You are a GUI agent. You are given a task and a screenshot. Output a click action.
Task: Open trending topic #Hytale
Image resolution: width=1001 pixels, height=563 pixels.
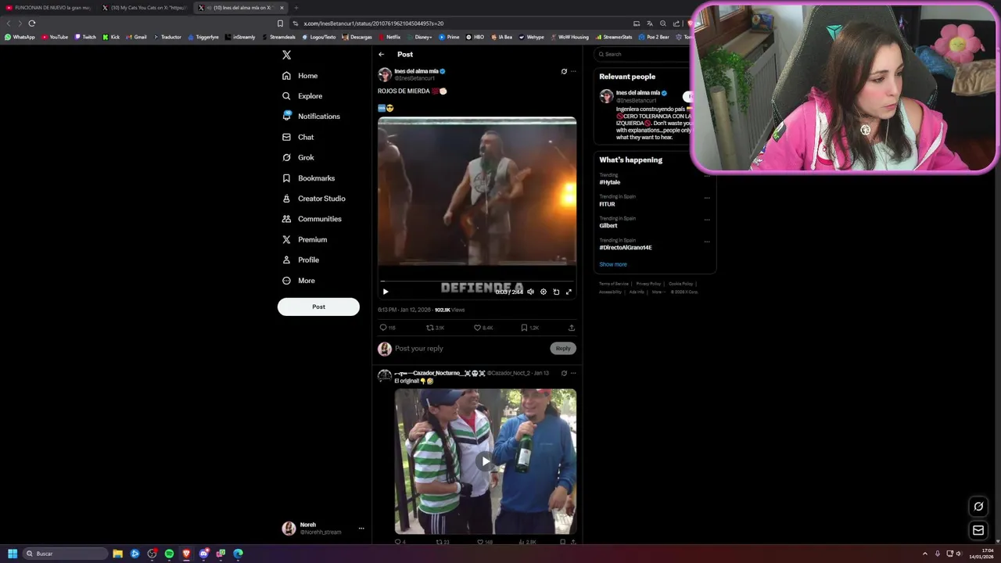click(610, 182)
